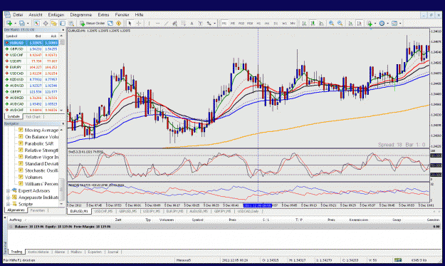Switch chart to bar chart icon
Viewport: 445px width, 266px height.
click(304, 24)
